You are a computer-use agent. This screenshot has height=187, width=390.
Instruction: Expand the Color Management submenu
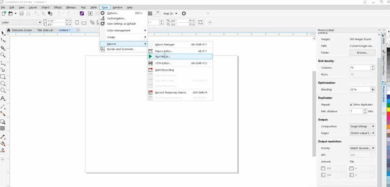(123, 30)
